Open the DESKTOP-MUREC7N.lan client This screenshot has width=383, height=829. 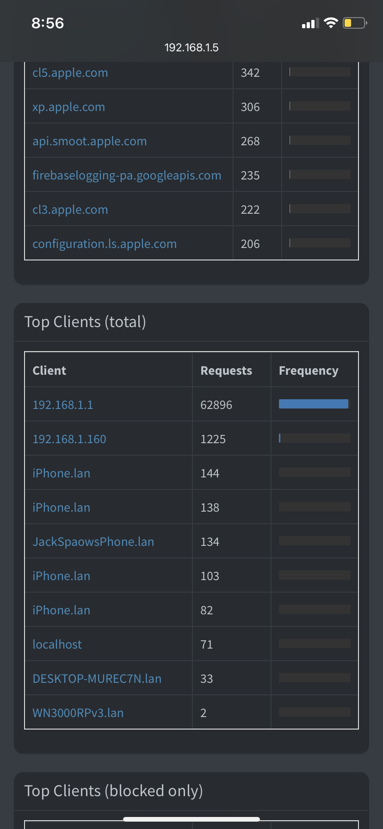97,679
